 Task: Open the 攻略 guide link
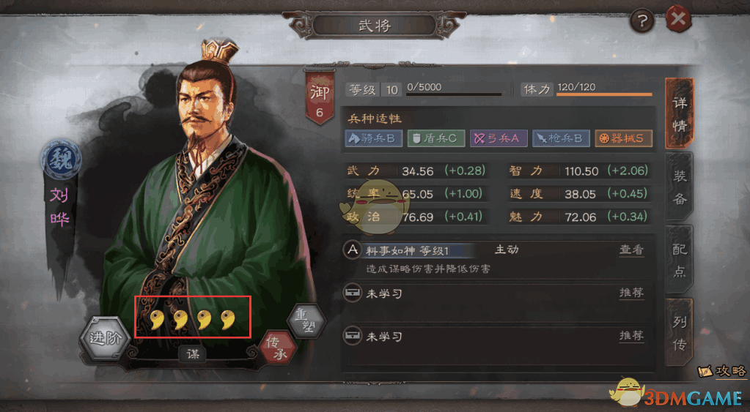point(723,371)
